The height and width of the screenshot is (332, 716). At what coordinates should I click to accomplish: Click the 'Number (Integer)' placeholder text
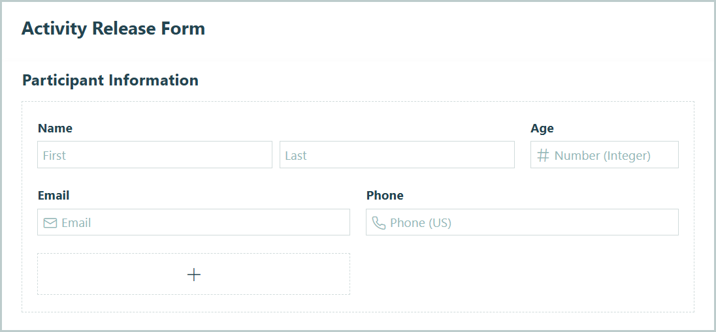click(x=602, y=156)
